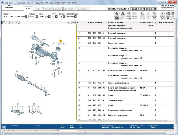Click the left arrow of the parts table scrollbar
This screenshot has width=178, height=135.
pyautogui.click(x=77, y=121)
